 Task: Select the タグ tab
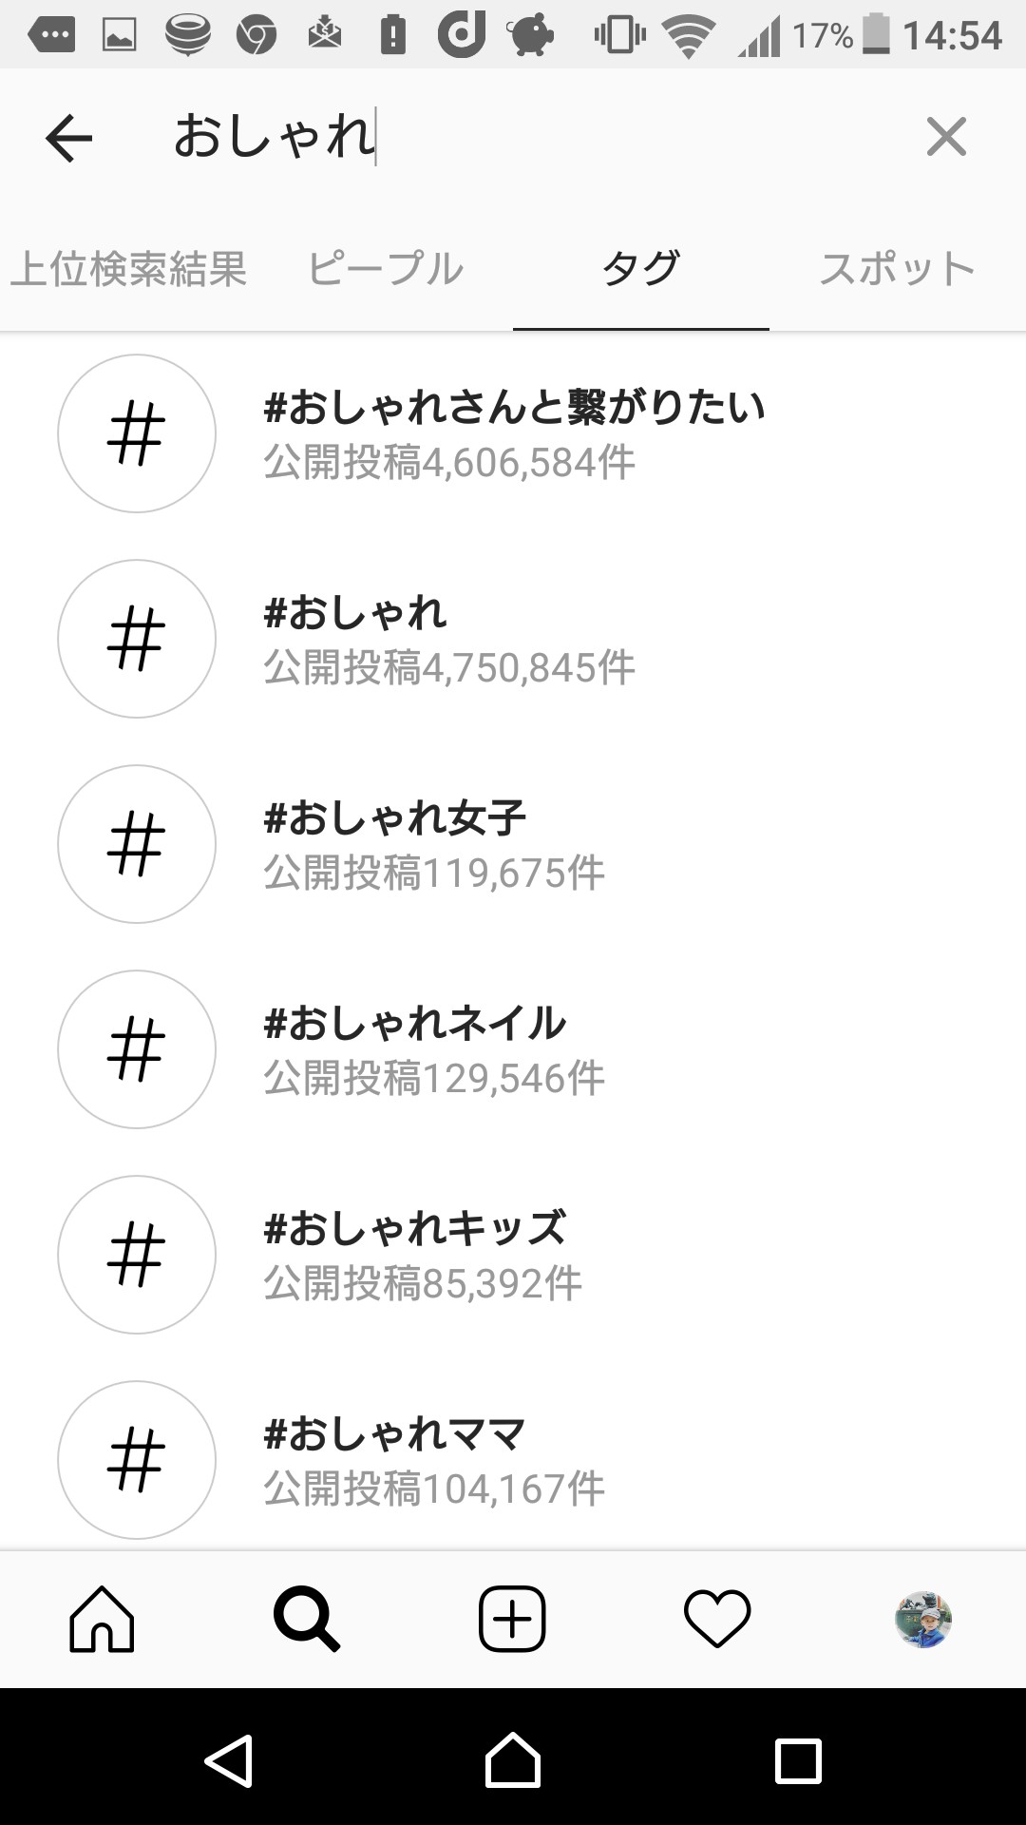click(640, 269)
